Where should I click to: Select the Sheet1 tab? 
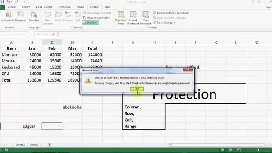point(20,144)
